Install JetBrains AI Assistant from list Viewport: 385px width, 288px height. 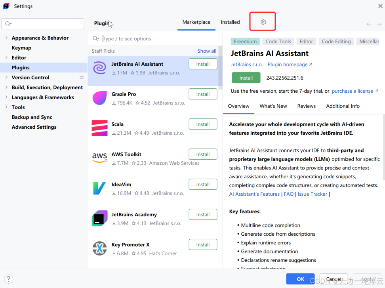(x=203, y=64)
